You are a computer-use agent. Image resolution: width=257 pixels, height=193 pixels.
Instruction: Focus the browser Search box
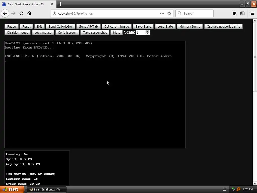tap(195, 13)
